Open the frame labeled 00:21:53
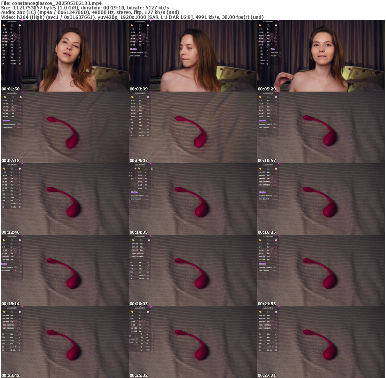 coord(321,271)
